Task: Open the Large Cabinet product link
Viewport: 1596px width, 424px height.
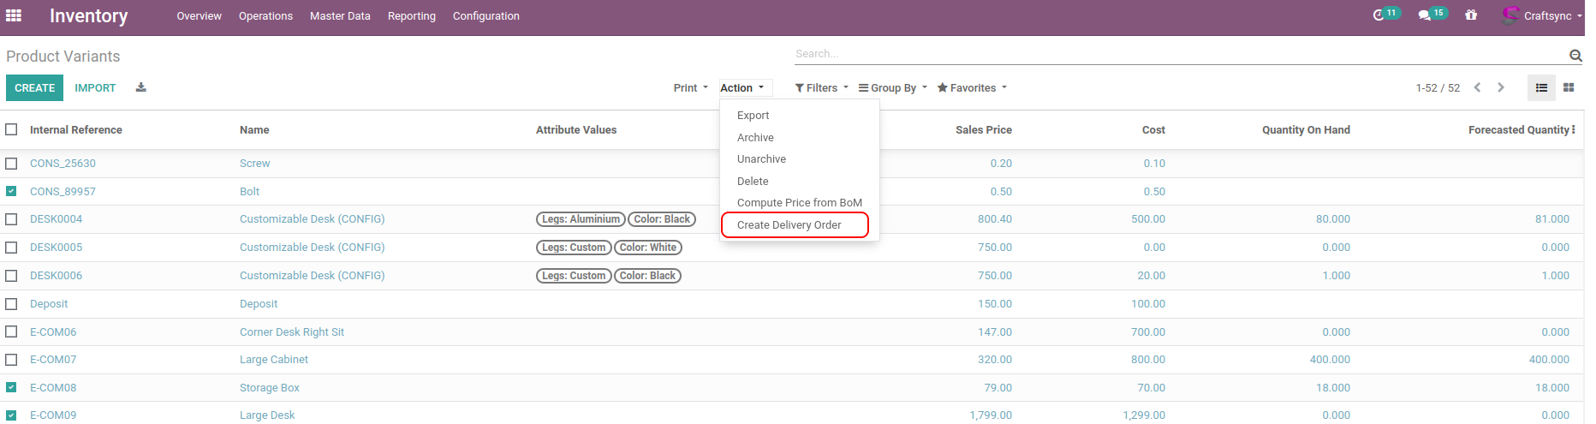Action: (274, 360)
